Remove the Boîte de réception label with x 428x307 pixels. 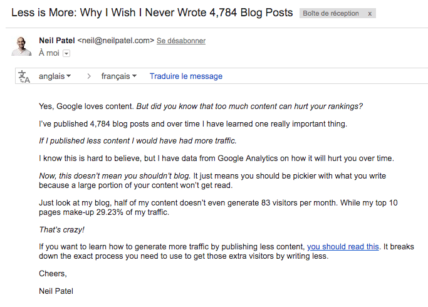370,13
